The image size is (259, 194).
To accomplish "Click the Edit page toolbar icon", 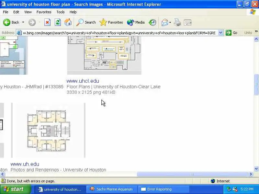I will [x=187, y=22].
